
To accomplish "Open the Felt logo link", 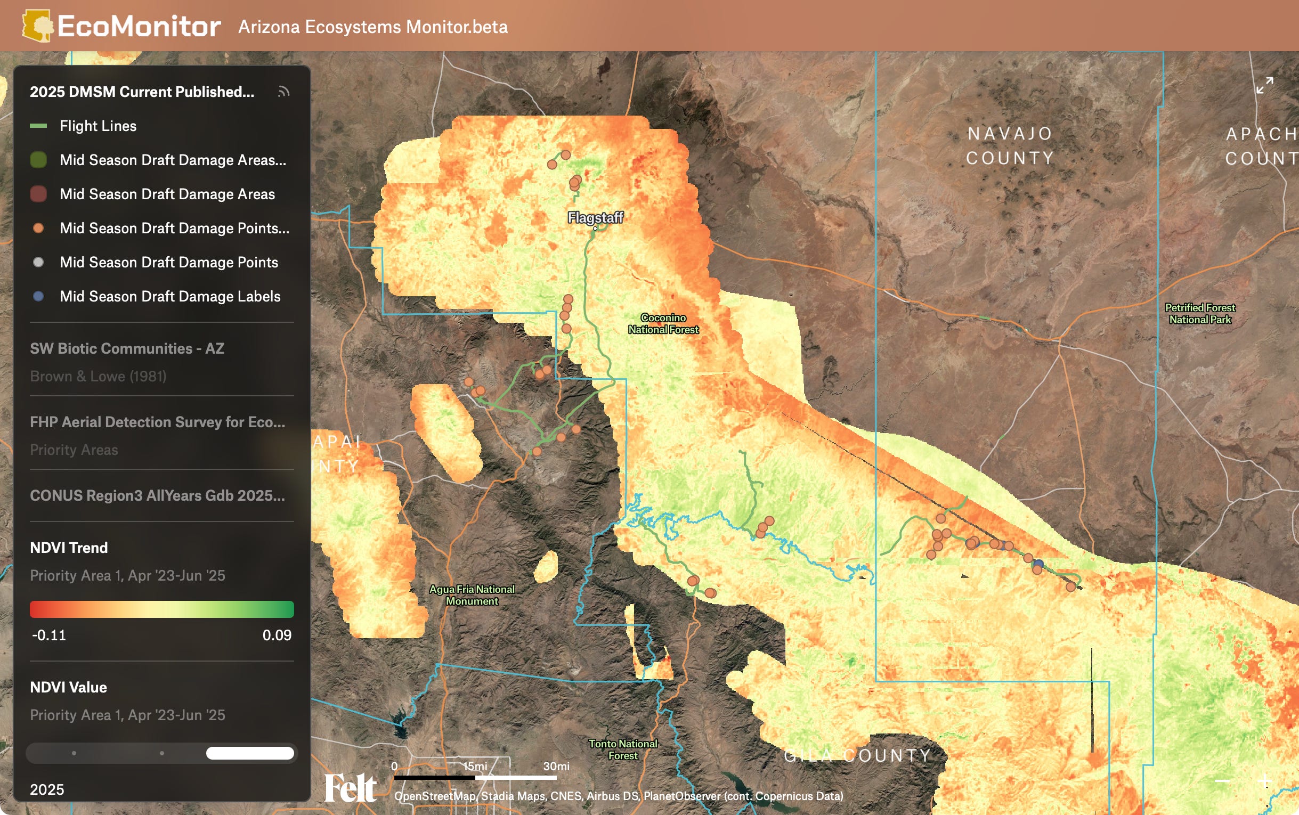I will pos(351,787).
